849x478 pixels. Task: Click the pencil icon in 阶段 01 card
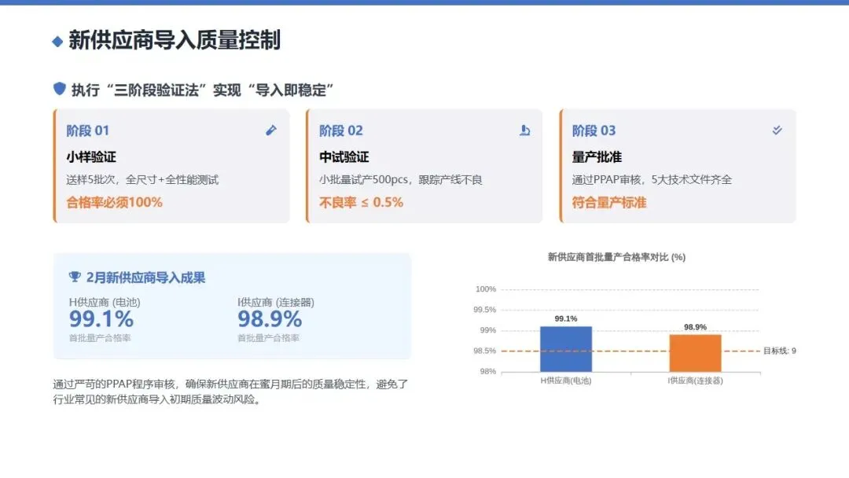[271, 131]
